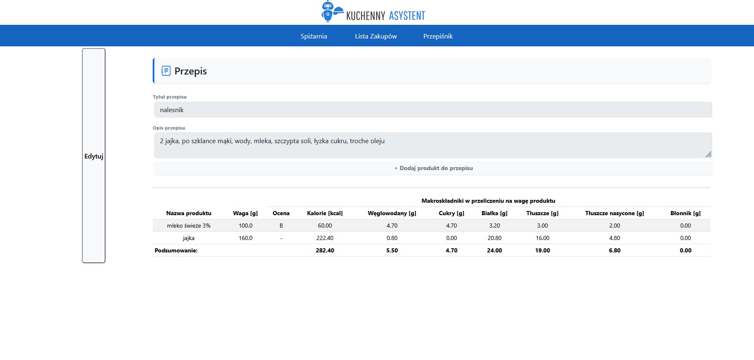Click the recipe notebook icon beside Przepis

[x=166, y=71]
